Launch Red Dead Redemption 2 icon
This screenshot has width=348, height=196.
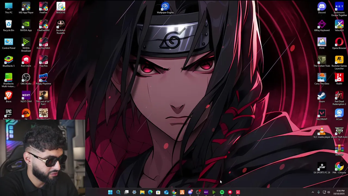[x=339, y=98]
